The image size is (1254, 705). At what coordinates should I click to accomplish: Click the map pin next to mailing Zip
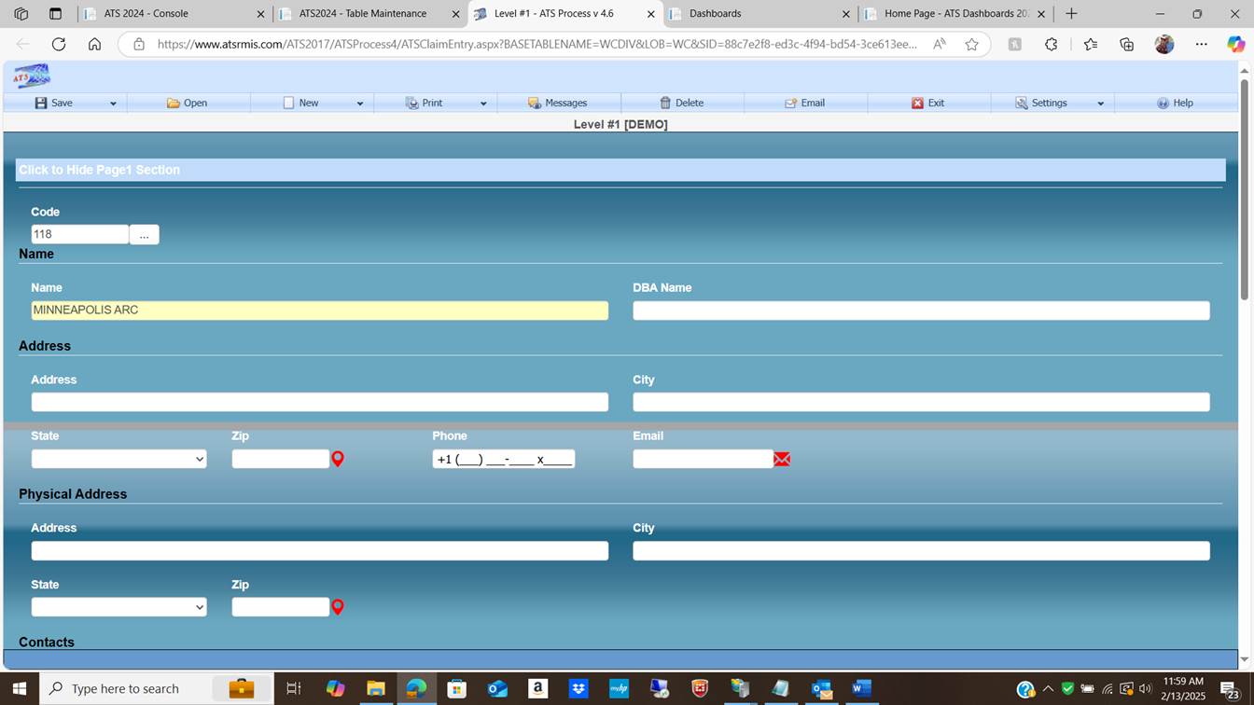click(x=338, y=459)
